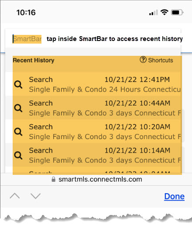Tap the battery status icon
Image resolution: width=192 pixels, height=225 pixels.
177,13
